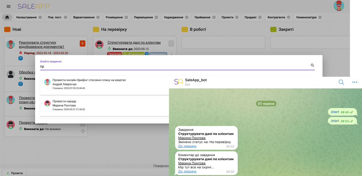Close the Контрагенти tab
Viewport: 362px width, 176px height.
[288, 17]
